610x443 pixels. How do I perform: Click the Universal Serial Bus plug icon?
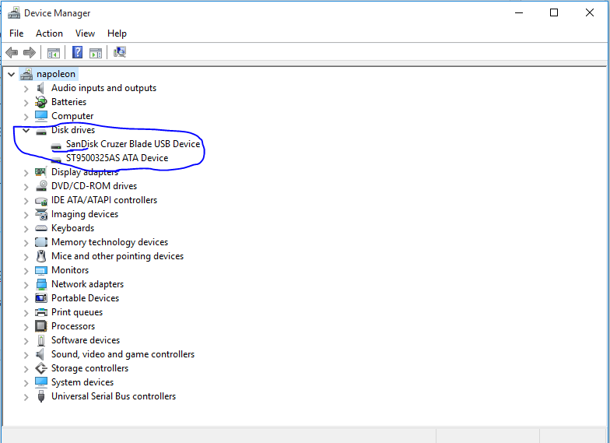pos(40,396)
